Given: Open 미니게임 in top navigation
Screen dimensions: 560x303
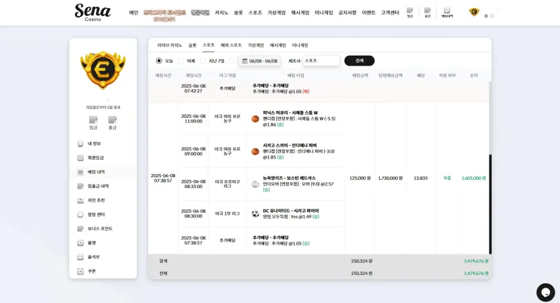Looking at the screenshot, I should [x=323, y=13].
